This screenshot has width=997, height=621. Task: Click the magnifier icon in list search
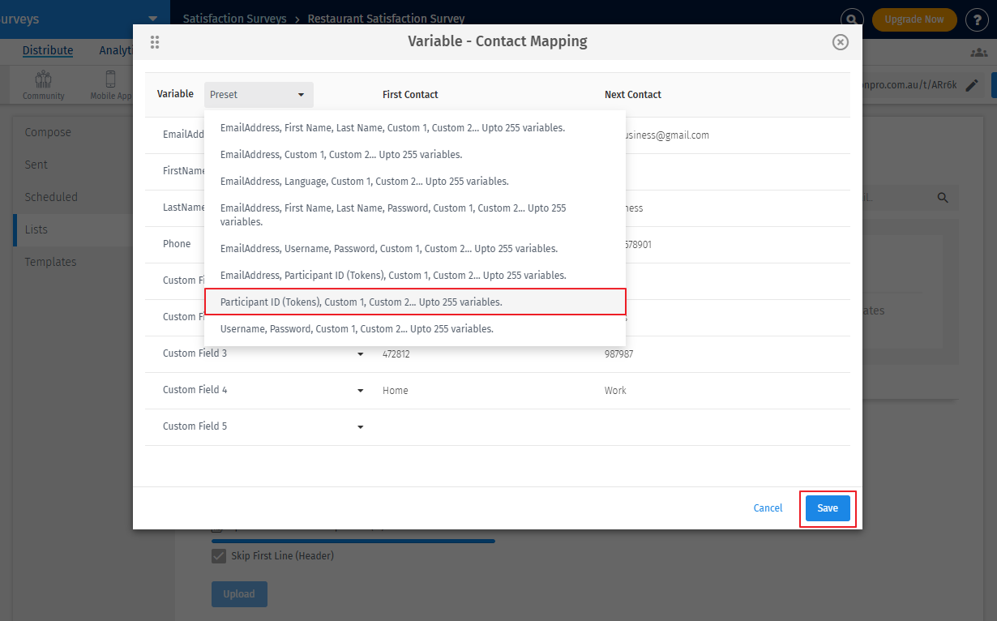pos(943,198)
